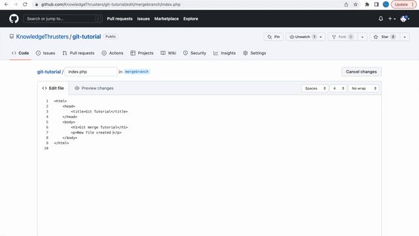This screenshot has height=236, width=419.
Task: Expand the Fork dropdown arrow
Action: pyautogui.click(x=362, y=37)
